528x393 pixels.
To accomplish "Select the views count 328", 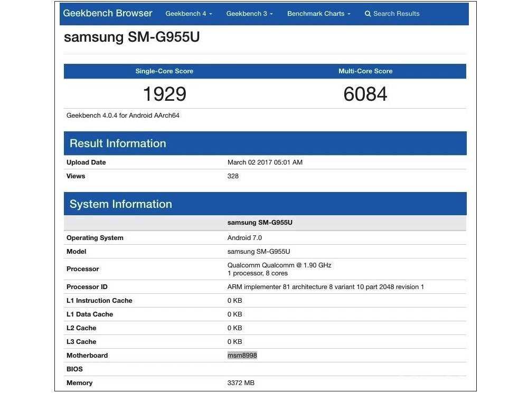I will (x=233, y=176).
